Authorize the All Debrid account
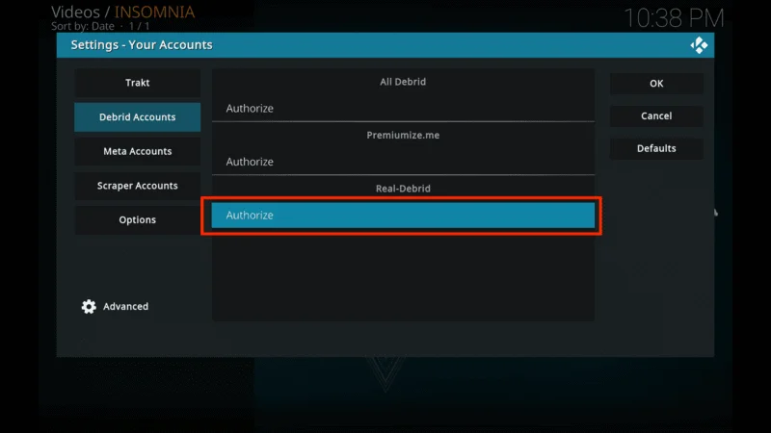 click(403, 108)
